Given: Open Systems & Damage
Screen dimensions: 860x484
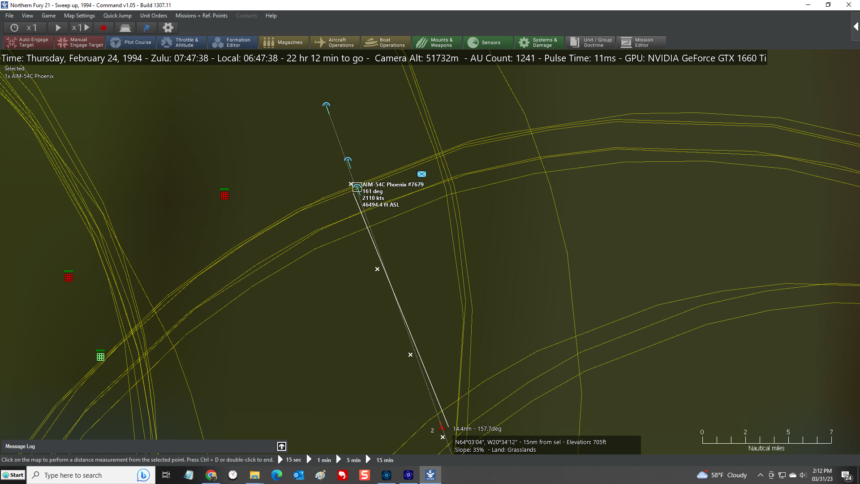Looking at the screenshot, I should 539,43.
